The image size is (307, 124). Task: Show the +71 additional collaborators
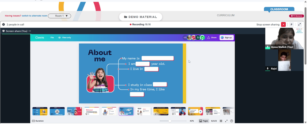185,38
